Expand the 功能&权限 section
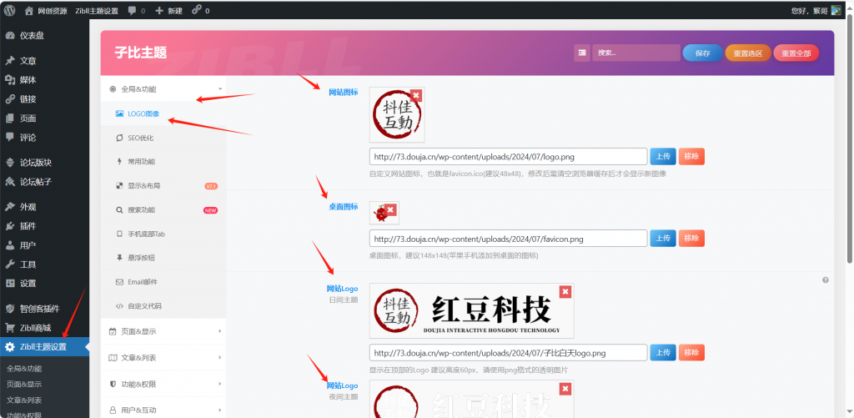 (163, 384)
